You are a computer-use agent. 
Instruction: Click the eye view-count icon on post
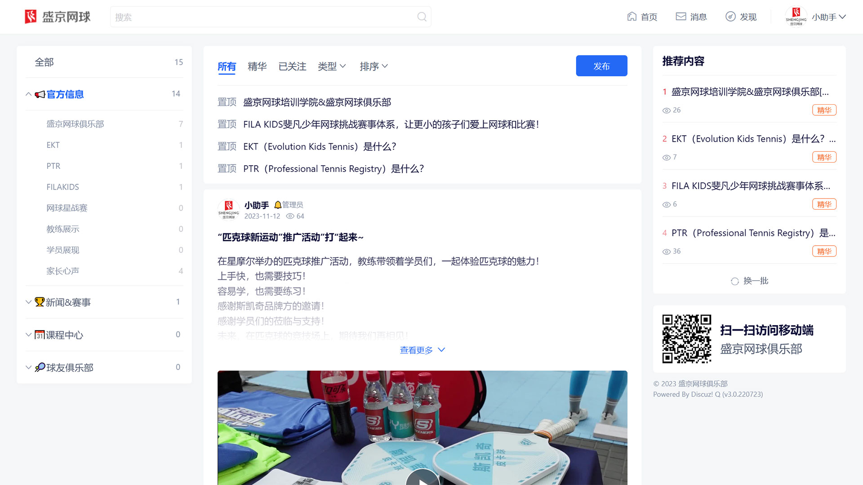coord(290,216)
